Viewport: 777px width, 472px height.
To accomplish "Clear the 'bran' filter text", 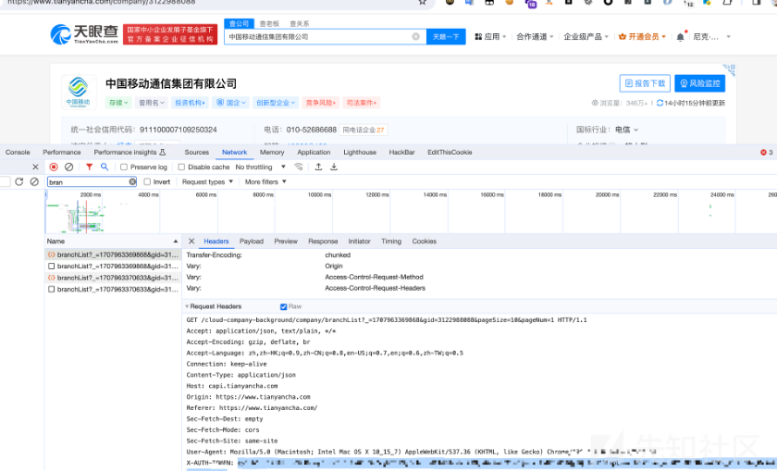I will coord(132,182).
